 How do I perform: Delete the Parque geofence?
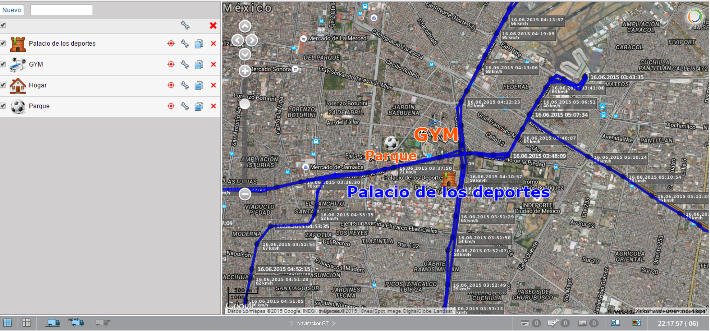pyautogui.click(x=213, y=106)
